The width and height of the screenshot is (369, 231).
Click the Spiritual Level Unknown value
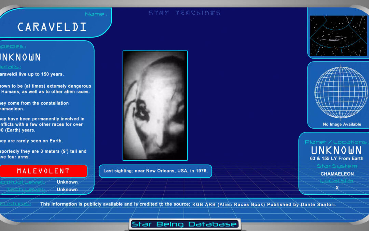[x=67, y=182]
